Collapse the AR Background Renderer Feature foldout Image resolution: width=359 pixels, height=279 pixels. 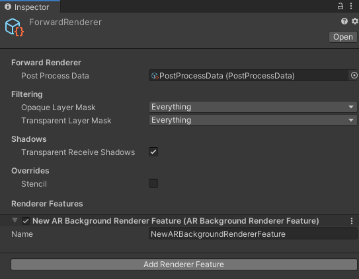15,220
